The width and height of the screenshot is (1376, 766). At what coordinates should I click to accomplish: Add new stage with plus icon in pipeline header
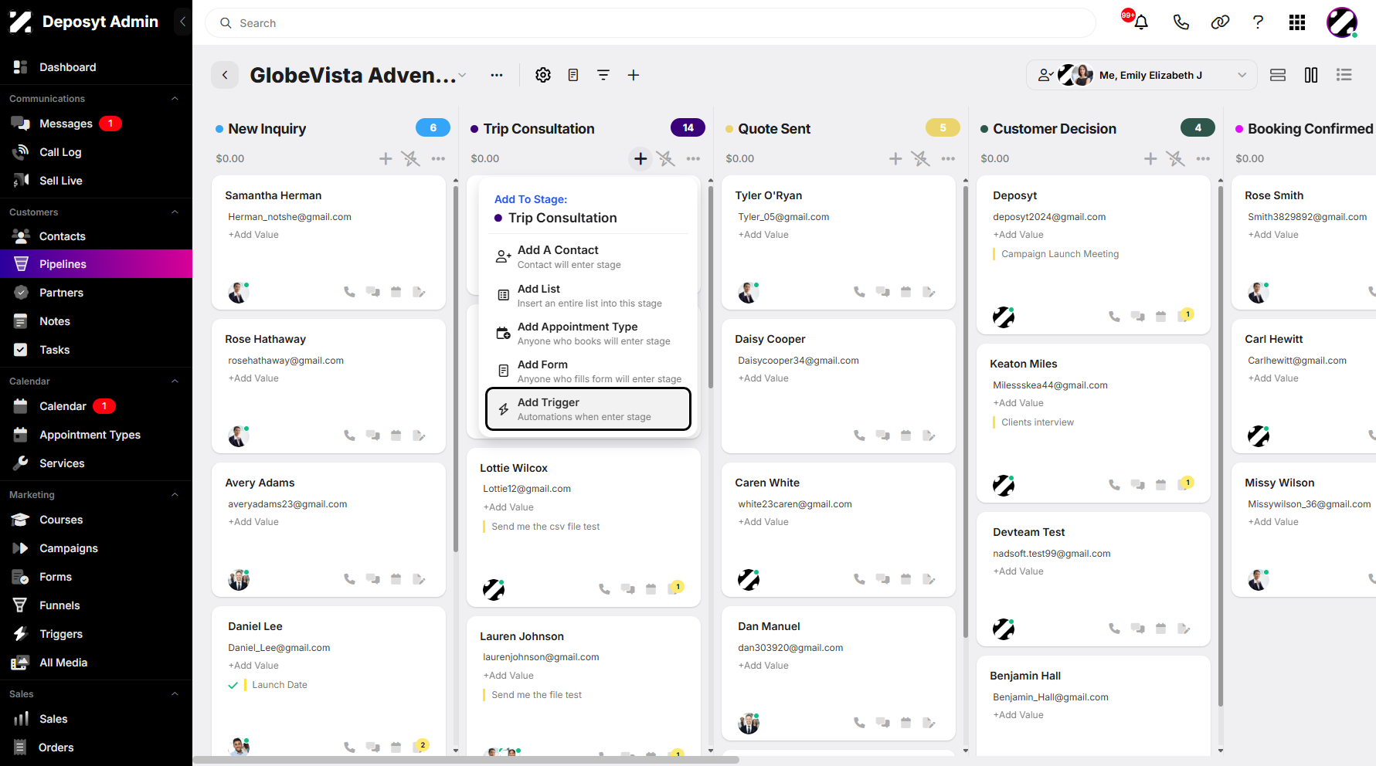pos(634,75)
